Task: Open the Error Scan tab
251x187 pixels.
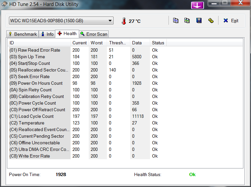Action: point(94,34)
